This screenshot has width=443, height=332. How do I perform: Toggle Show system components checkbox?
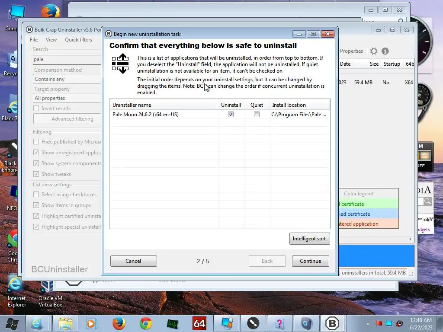pos(36,163)
